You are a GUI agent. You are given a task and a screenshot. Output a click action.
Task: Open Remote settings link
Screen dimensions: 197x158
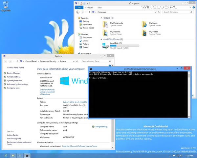click(14, 77)
